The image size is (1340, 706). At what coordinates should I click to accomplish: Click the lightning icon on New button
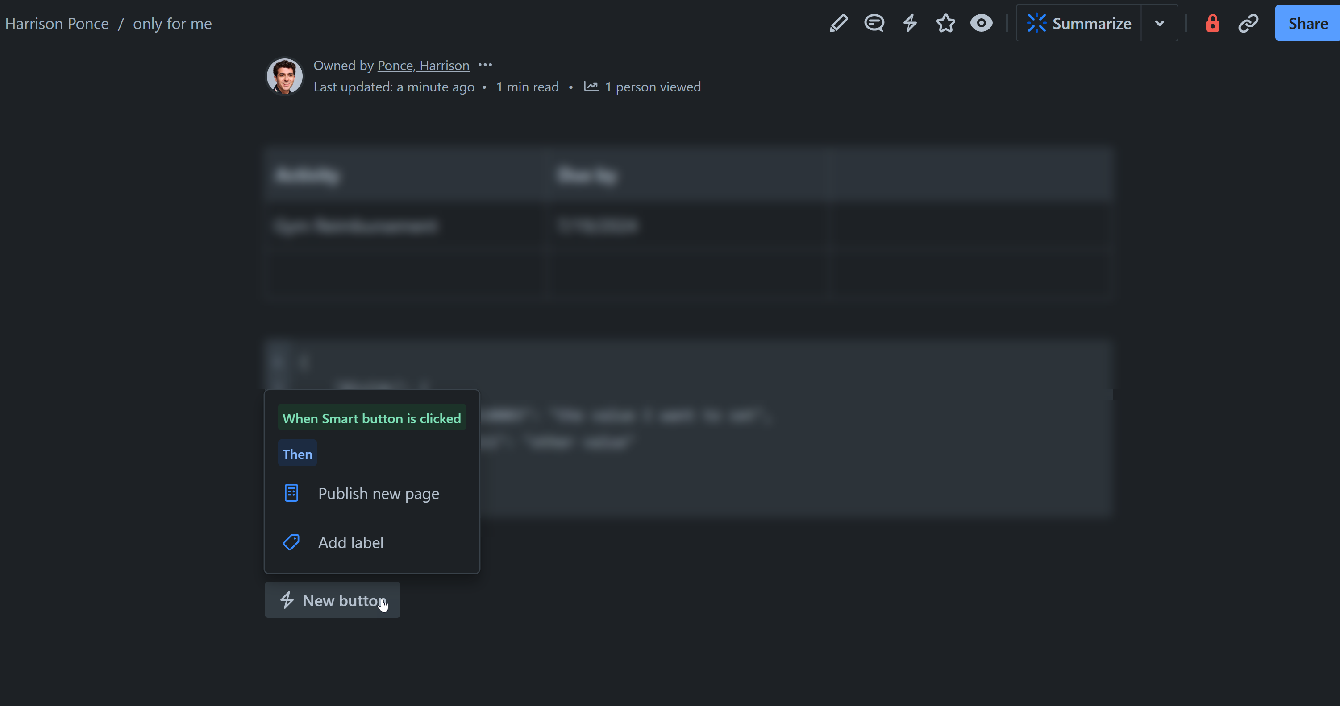tap(287, 600)
